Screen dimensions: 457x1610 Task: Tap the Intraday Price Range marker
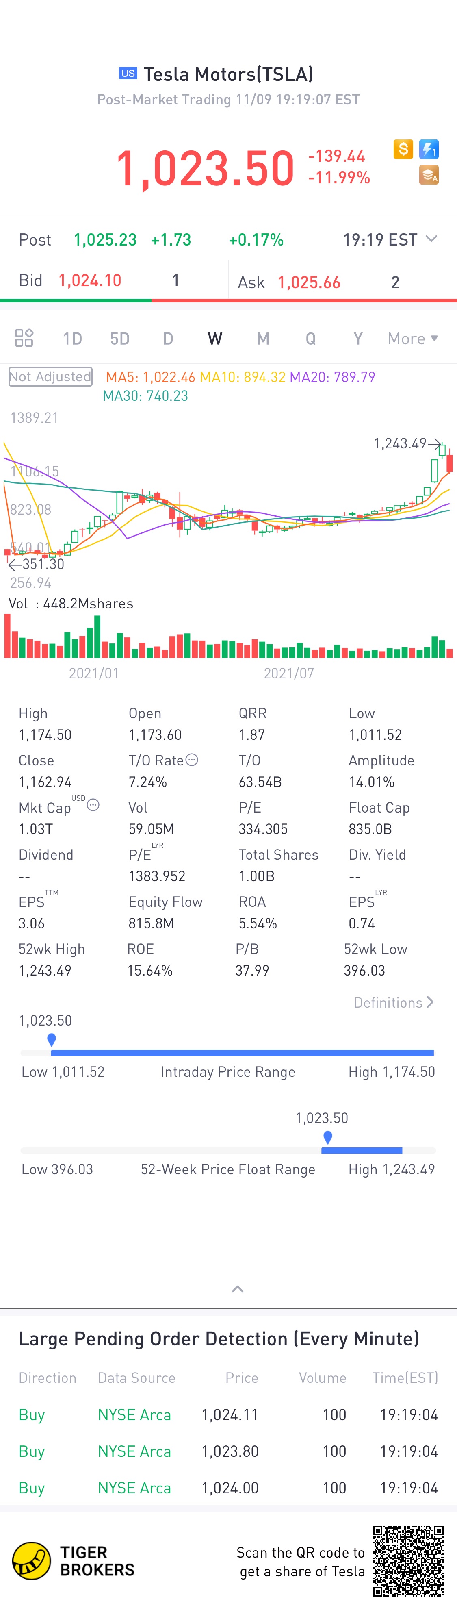(x=52, y=1040)
